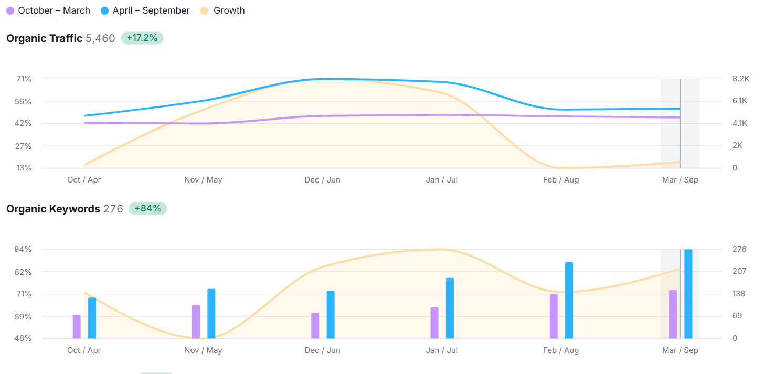Click Mar / Sep label in Organic Traffic chart
The image size is (764, 374).
click(x=680, y=180)
